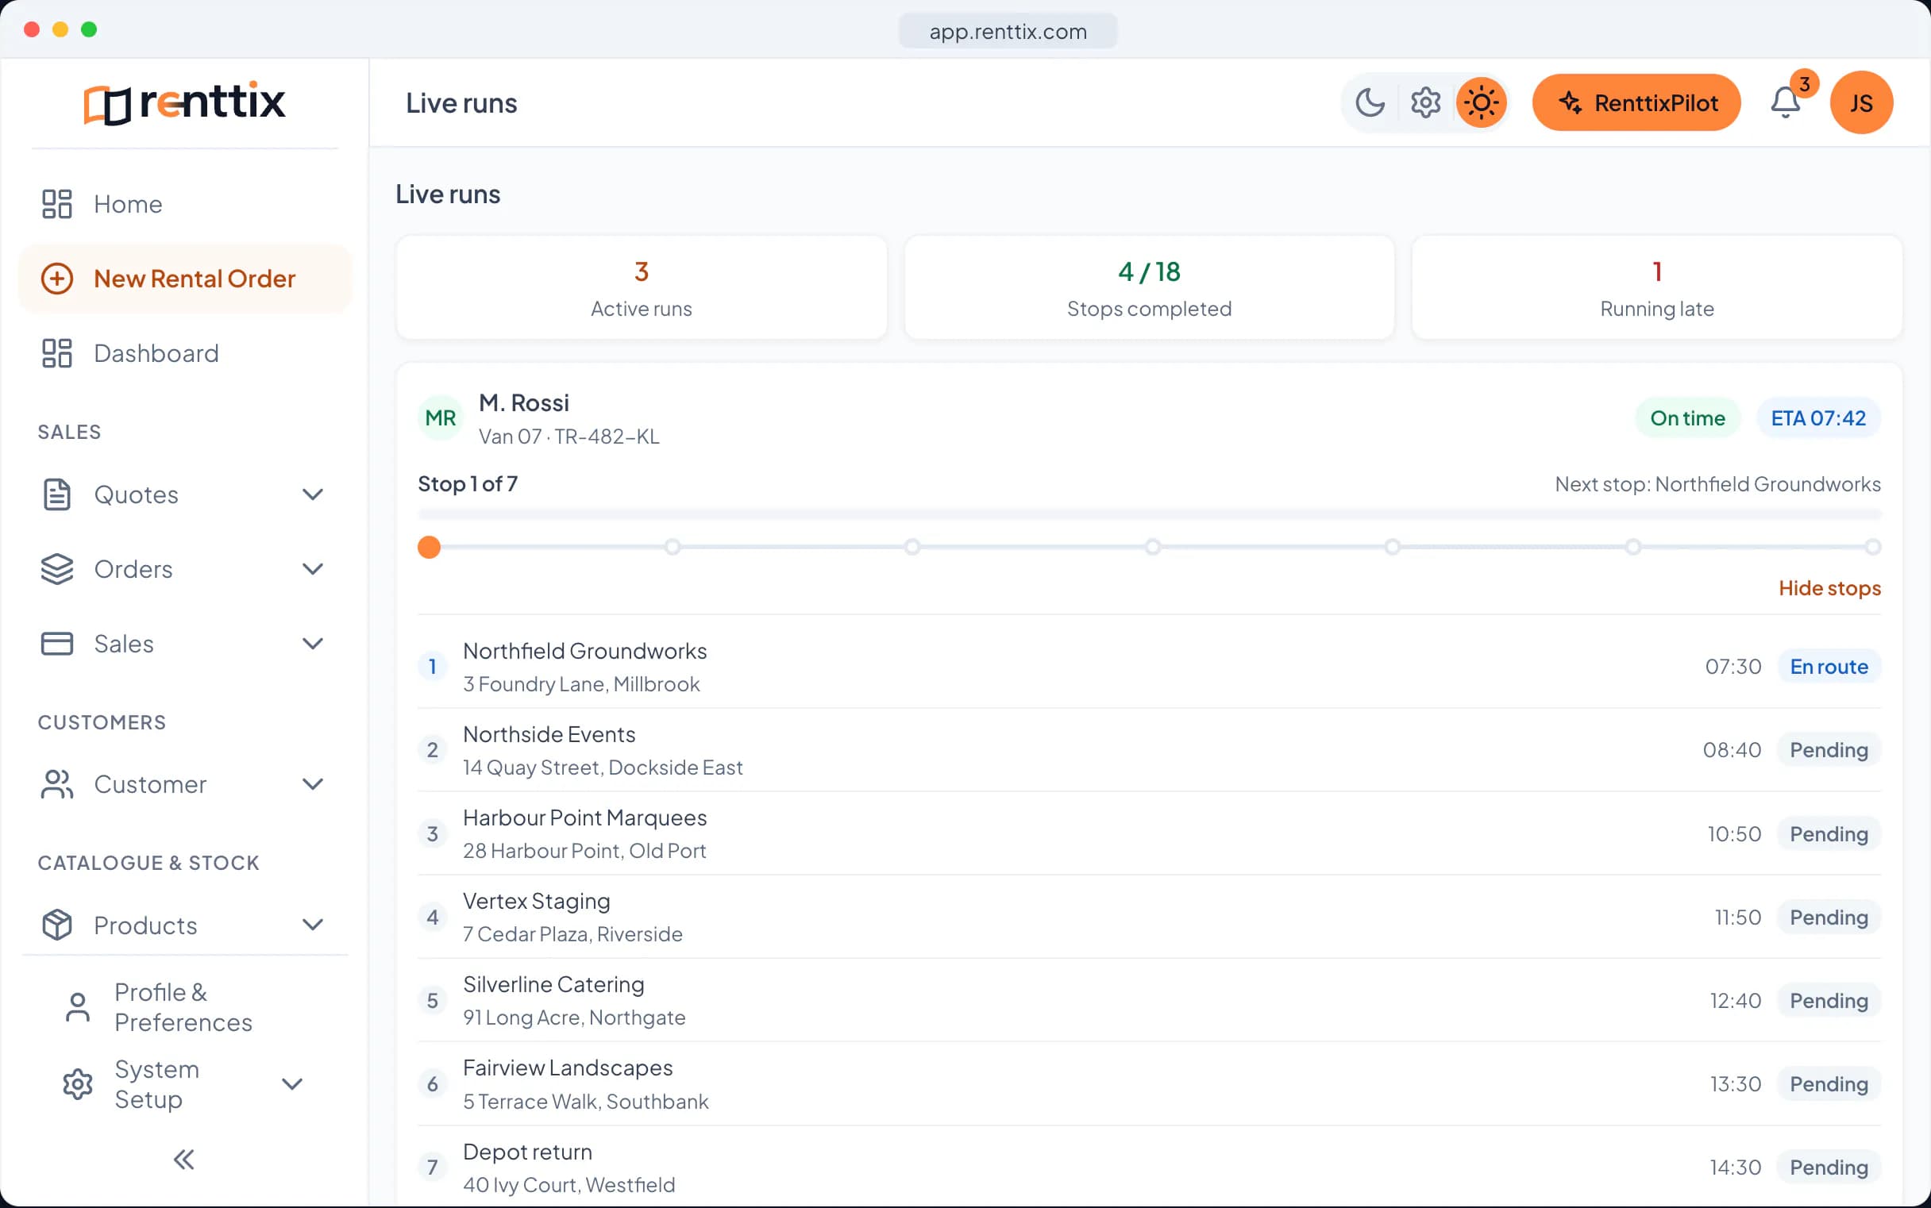Expand the Quotes menu chevron

313,494
